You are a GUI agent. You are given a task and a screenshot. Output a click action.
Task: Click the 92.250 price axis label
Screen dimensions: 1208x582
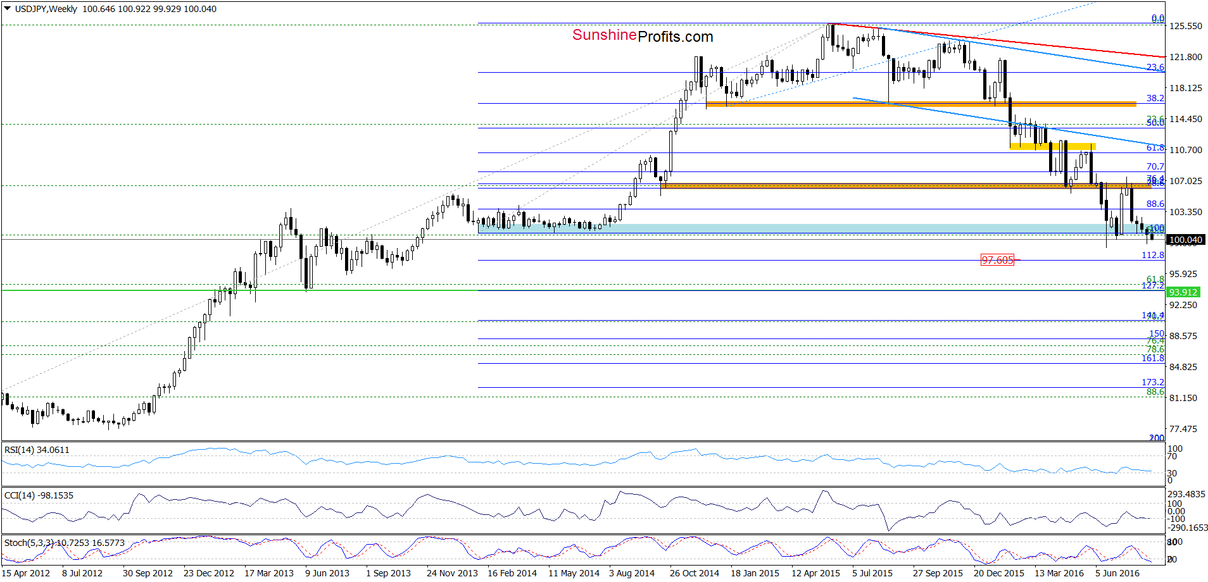pos(1183,305)
